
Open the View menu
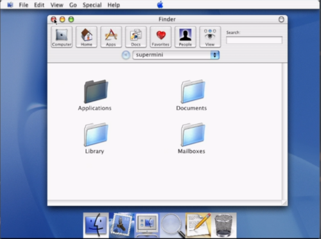(x=56, y=4)
